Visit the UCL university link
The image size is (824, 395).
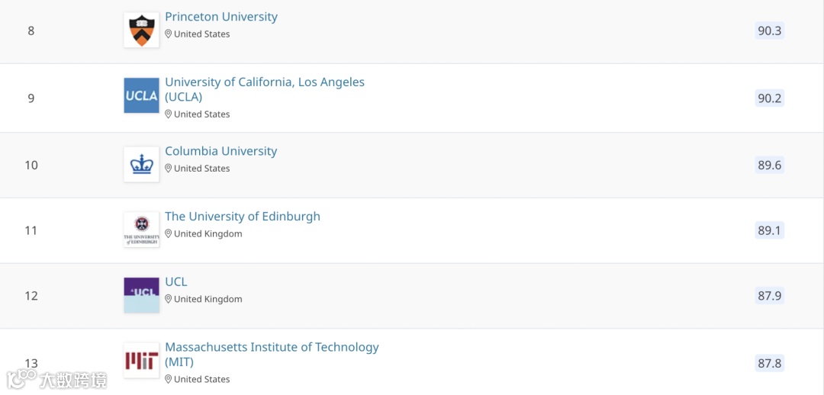tap(176, 282)
